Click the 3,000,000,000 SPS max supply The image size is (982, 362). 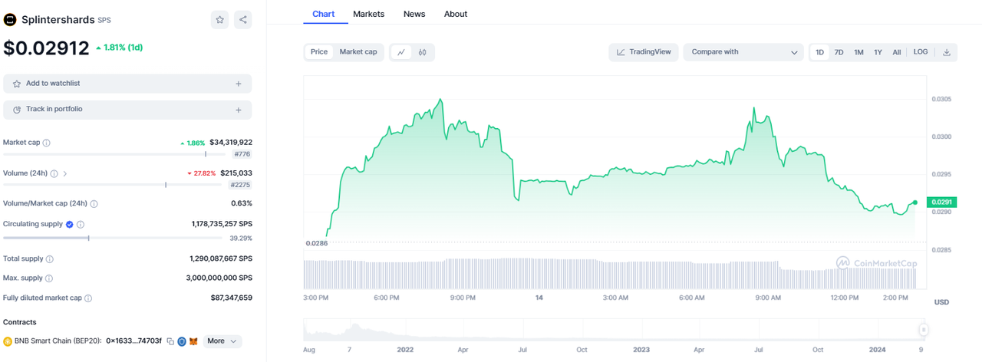point(219,278)
